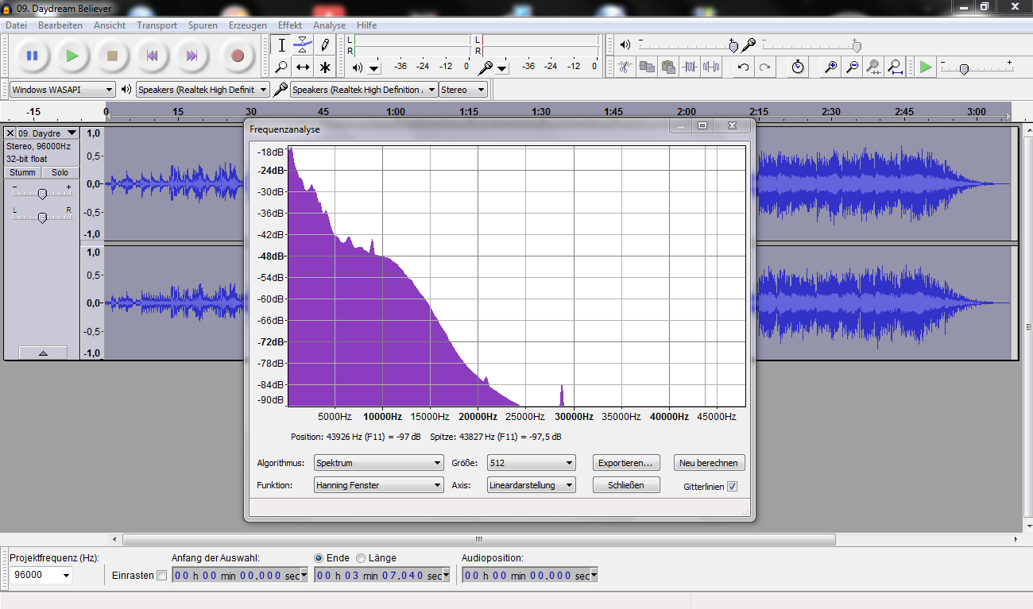This screenshot has width=1033, height=609.
Task: Click the Zoom In magnifier
Action: pyautogui.click(x=830, y=67)
